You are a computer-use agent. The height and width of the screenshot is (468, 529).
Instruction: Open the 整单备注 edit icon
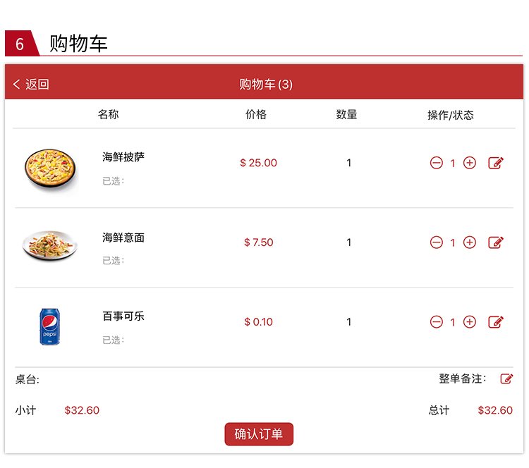[x=506, y=378]
